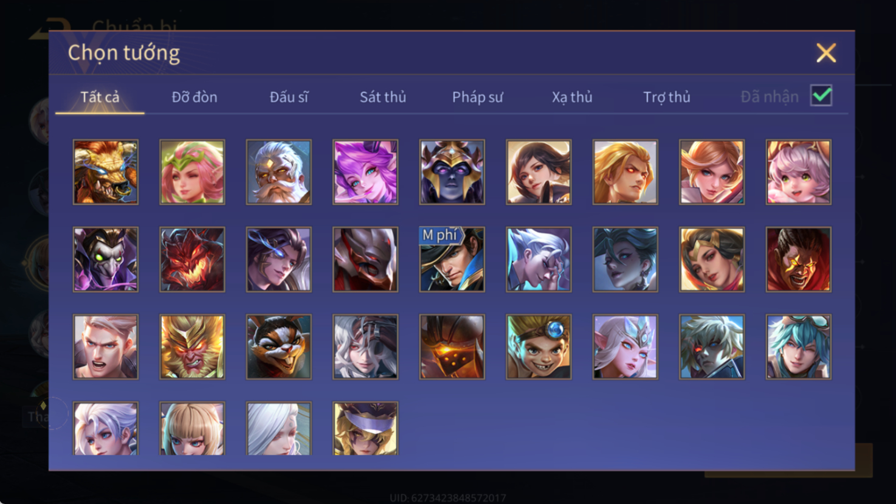Viewport: 896px width, 504px height.
Task: Close the 'Chọn tướng' dialog
Action: [826, 53]
